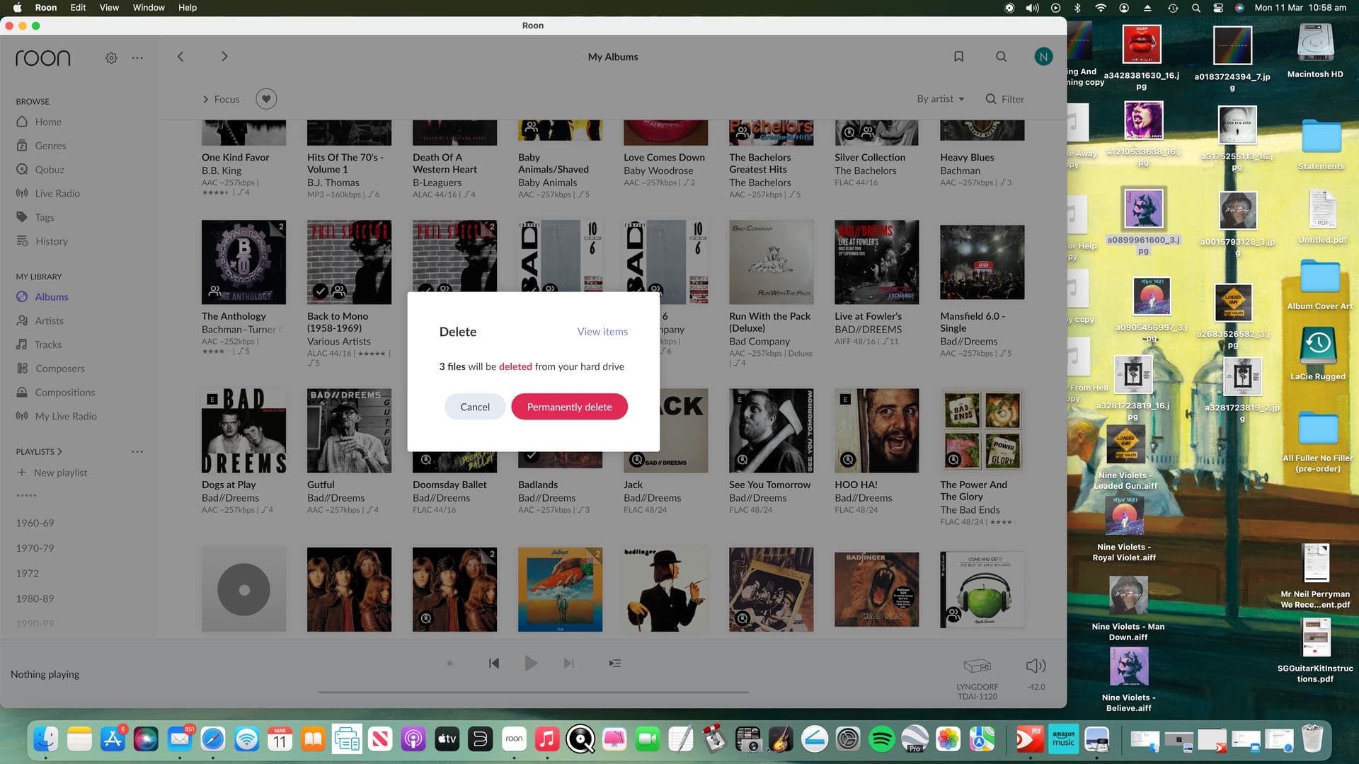Open The Anthology album cover
1359x764 pixels.
(x=243, y=262)
